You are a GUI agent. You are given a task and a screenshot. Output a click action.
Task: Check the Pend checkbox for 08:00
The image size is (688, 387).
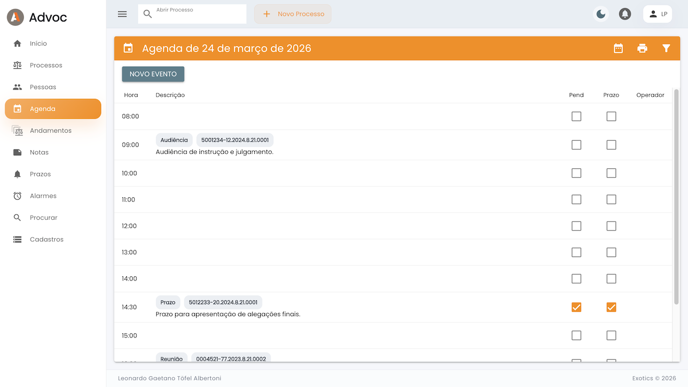(576, 116)
